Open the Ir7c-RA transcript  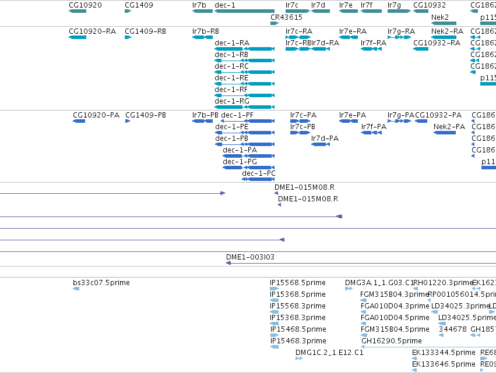299,31
